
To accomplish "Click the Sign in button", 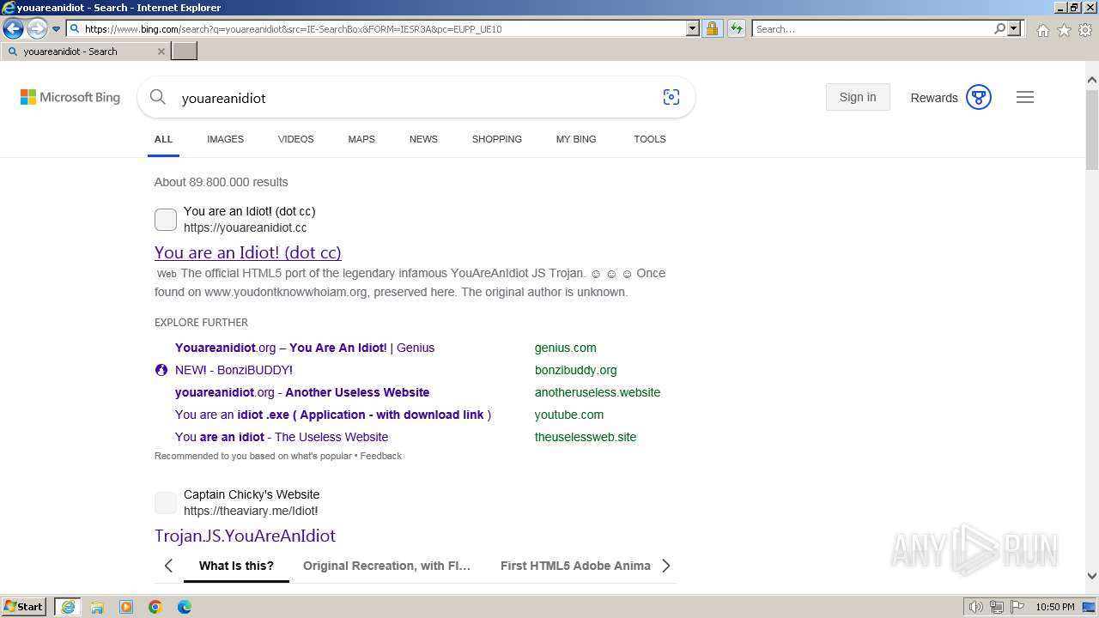I will 858,97.
